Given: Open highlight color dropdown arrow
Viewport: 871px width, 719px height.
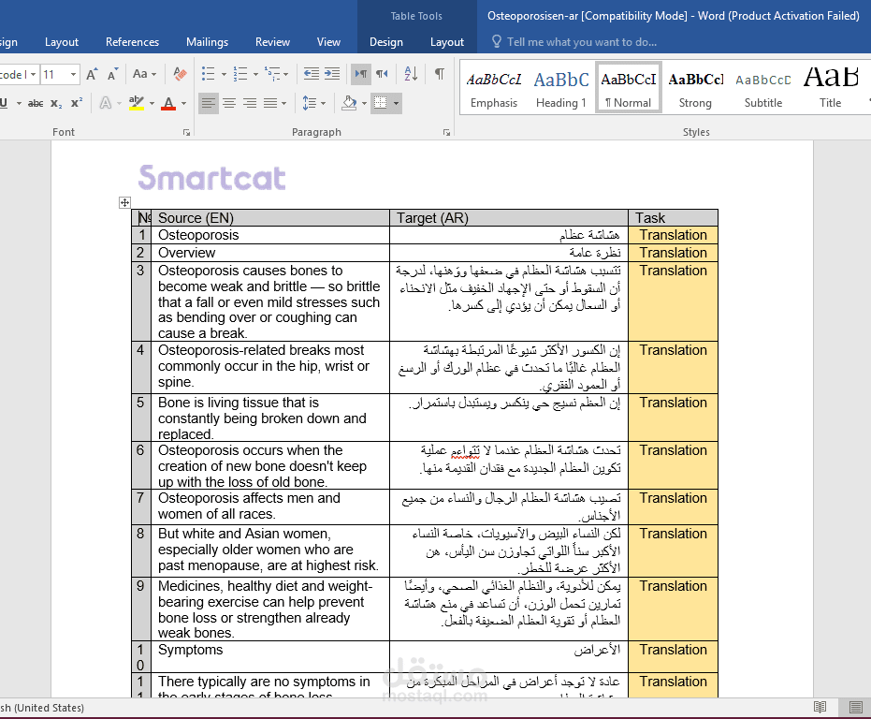Looking at the screenshot, I should (x=152, y=103).
